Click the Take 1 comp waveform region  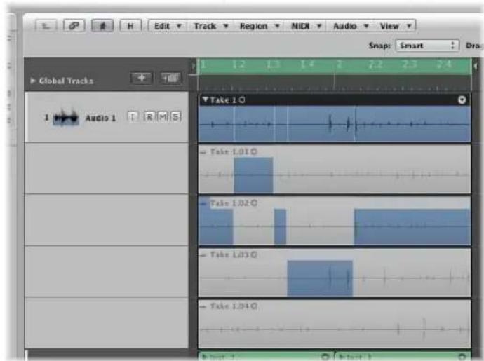point(335,124)
